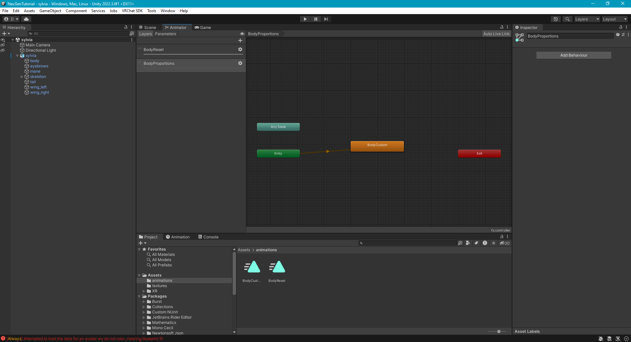Edit the BodyProportions name field in Inspector
Viewport: 631px width, 342px height.
point(570,36)
